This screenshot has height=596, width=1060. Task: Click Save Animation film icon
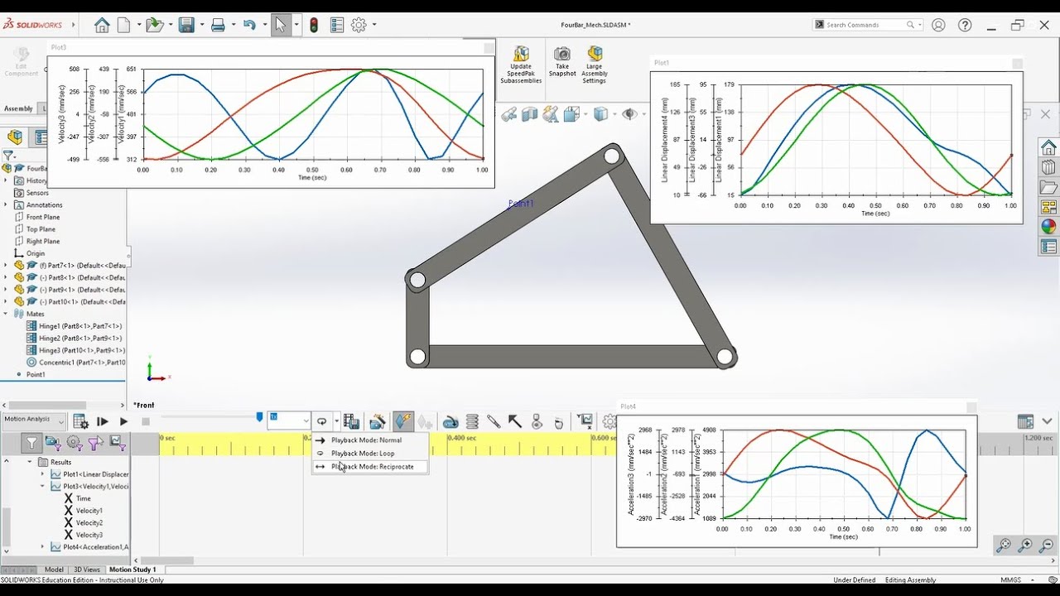tap(351, 421)
